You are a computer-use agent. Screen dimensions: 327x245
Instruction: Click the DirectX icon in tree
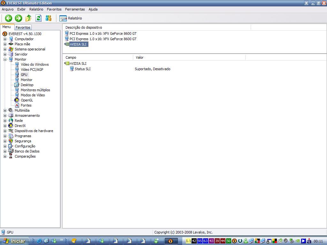click(11, 126)
